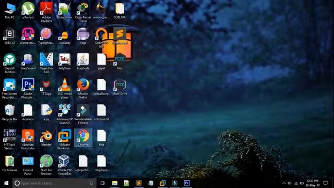Open File Explorer from the taskbar
This screenshot has height=188, width=334.
115,183
